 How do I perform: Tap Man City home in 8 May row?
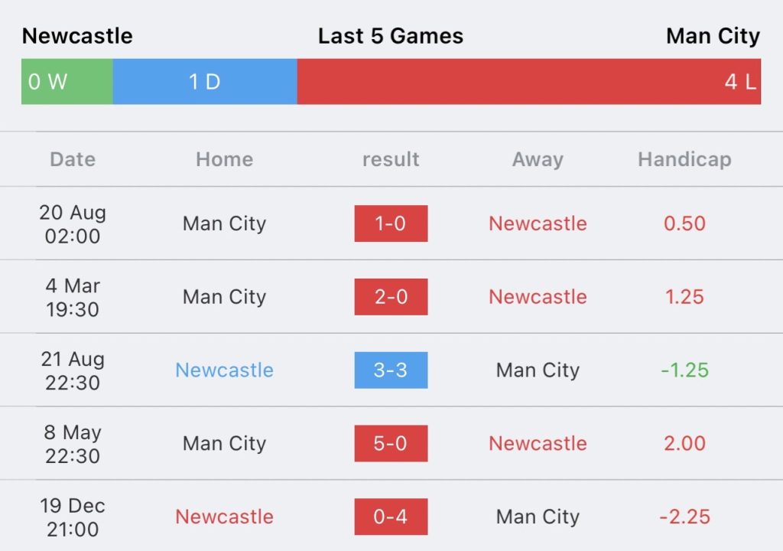(224, 444)
